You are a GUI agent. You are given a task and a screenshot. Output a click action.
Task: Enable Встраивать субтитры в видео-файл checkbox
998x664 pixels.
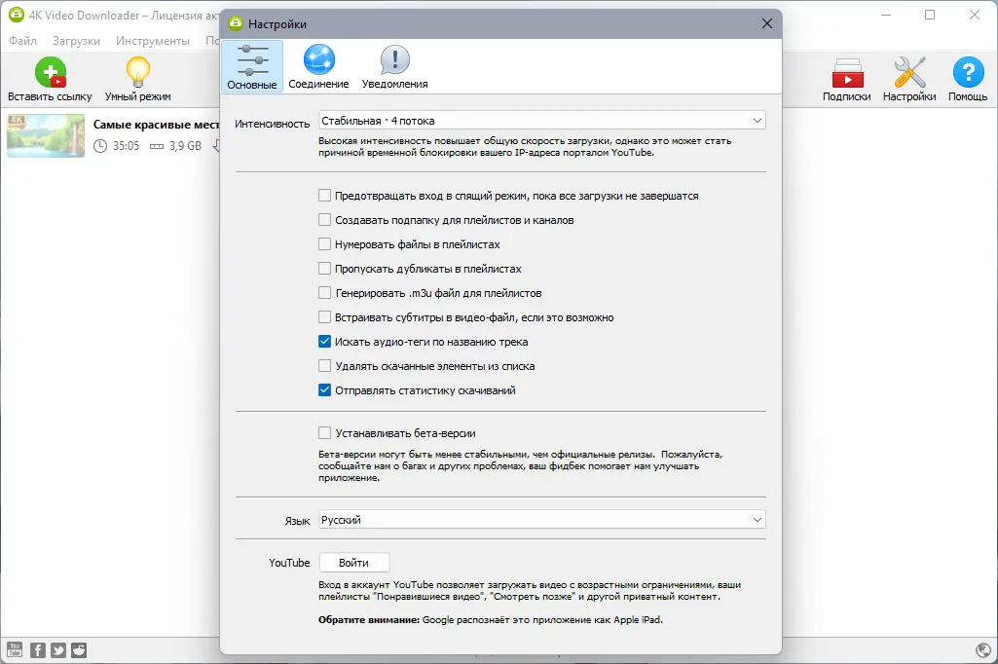pos(324,317)
